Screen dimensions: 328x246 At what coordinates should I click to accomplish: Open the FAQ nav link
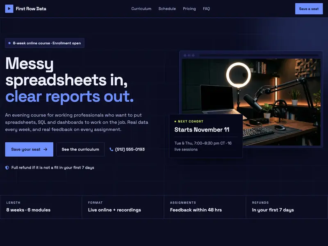[206, 9]
